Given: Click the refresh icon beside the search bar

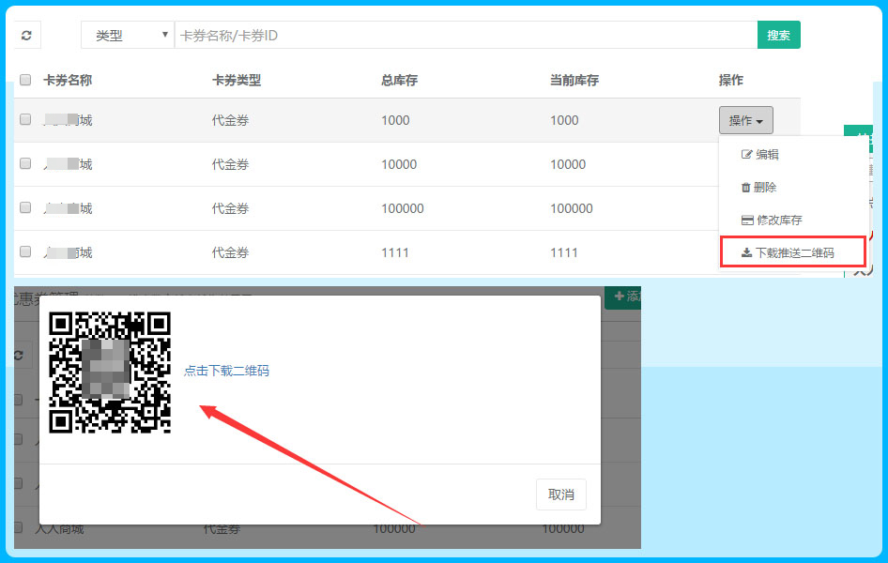Looking at the screenshot, I should [26, 36].
